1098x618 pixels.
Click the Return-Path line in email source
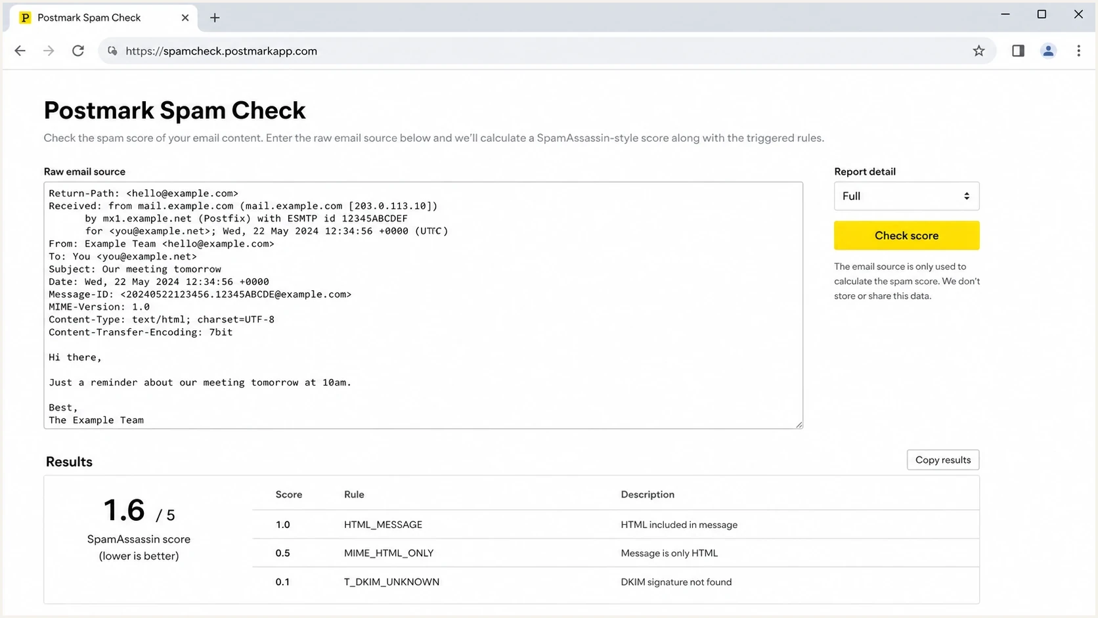click(143, 193)
